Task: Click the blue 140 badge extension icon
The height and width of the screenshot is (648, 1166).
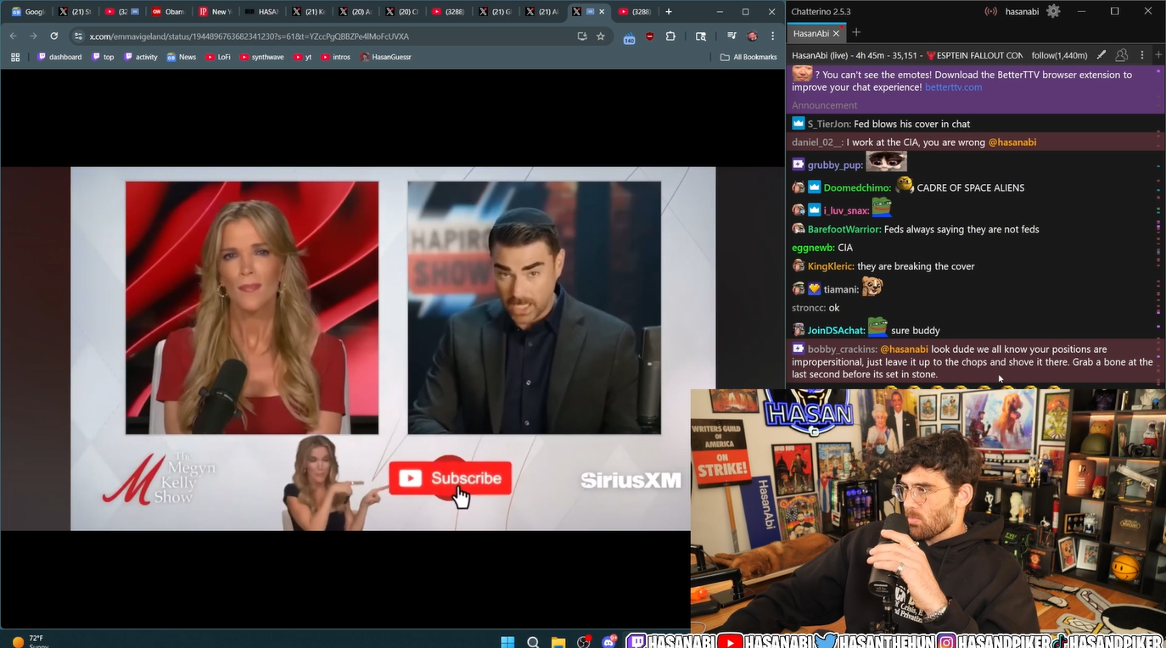Action: pyautogui.click(x=629, y=37)
